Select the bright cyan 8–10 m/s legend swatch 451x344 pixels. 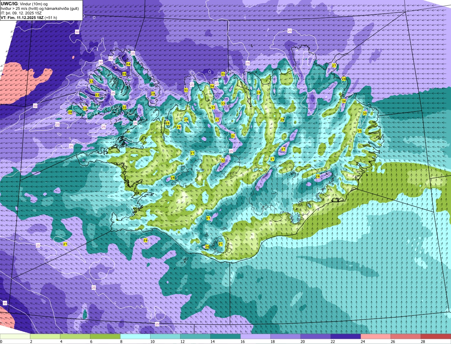[x=135, y=336]
